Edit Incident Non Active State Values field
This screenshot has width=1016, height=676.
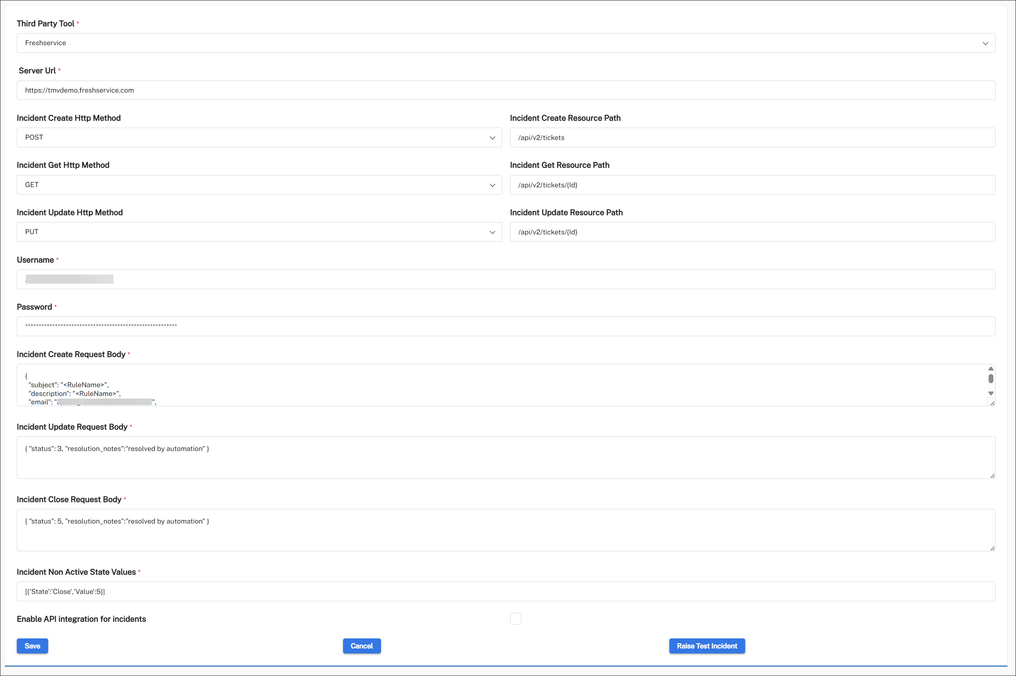coord(505,591)
